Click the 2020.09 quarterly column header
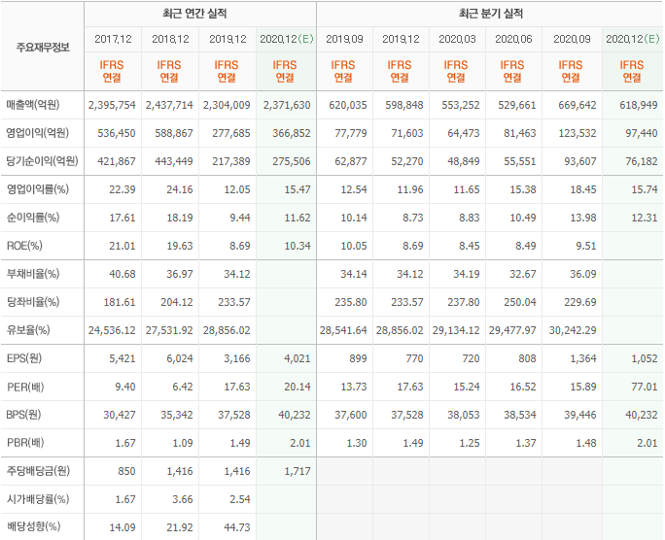This screenshot has width=665, height=540. (572, 39)
